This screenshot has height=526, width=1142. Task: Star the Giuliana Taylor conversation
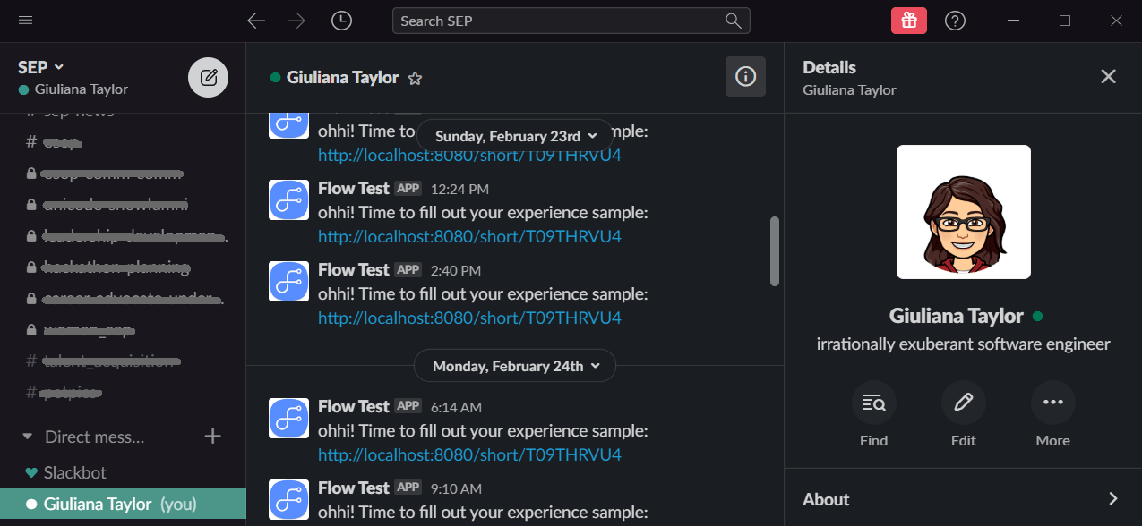pyautogui.click(x=415, y=78)
